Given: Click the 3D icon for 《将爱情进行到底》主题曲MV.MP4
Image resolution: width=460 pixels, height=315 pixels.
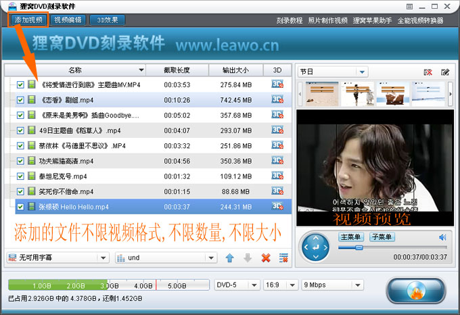Looking at the screenshot, I should [277, 84].
